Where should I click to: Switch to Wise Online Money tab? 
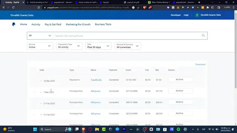pos(159,2)
